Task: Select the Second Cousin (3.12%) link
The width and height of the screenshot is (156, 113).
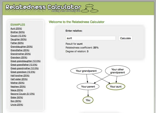Action: tap(22, 94)
